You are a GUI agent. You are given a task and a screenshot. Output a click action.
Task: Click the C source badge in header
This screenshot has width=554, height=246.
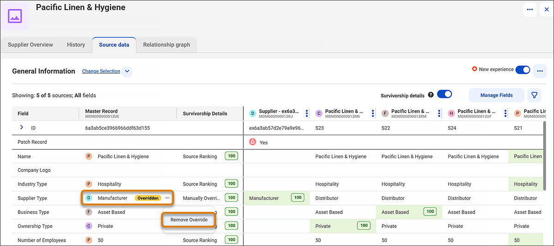pyautogui.click(x=319, y=114)
